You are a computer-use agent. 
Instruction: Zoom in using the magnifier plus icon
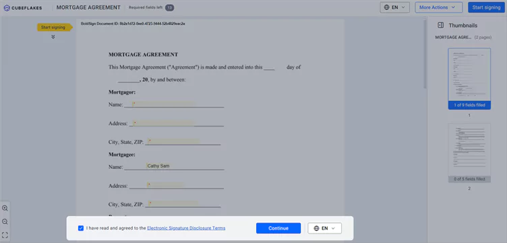pyautogui.click(x=5, y=208)
